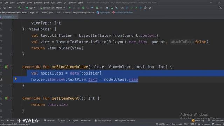This screenshot has width=224, height=126.
Task: Click the Git compare with branch icon
Action: pos(141,8)
